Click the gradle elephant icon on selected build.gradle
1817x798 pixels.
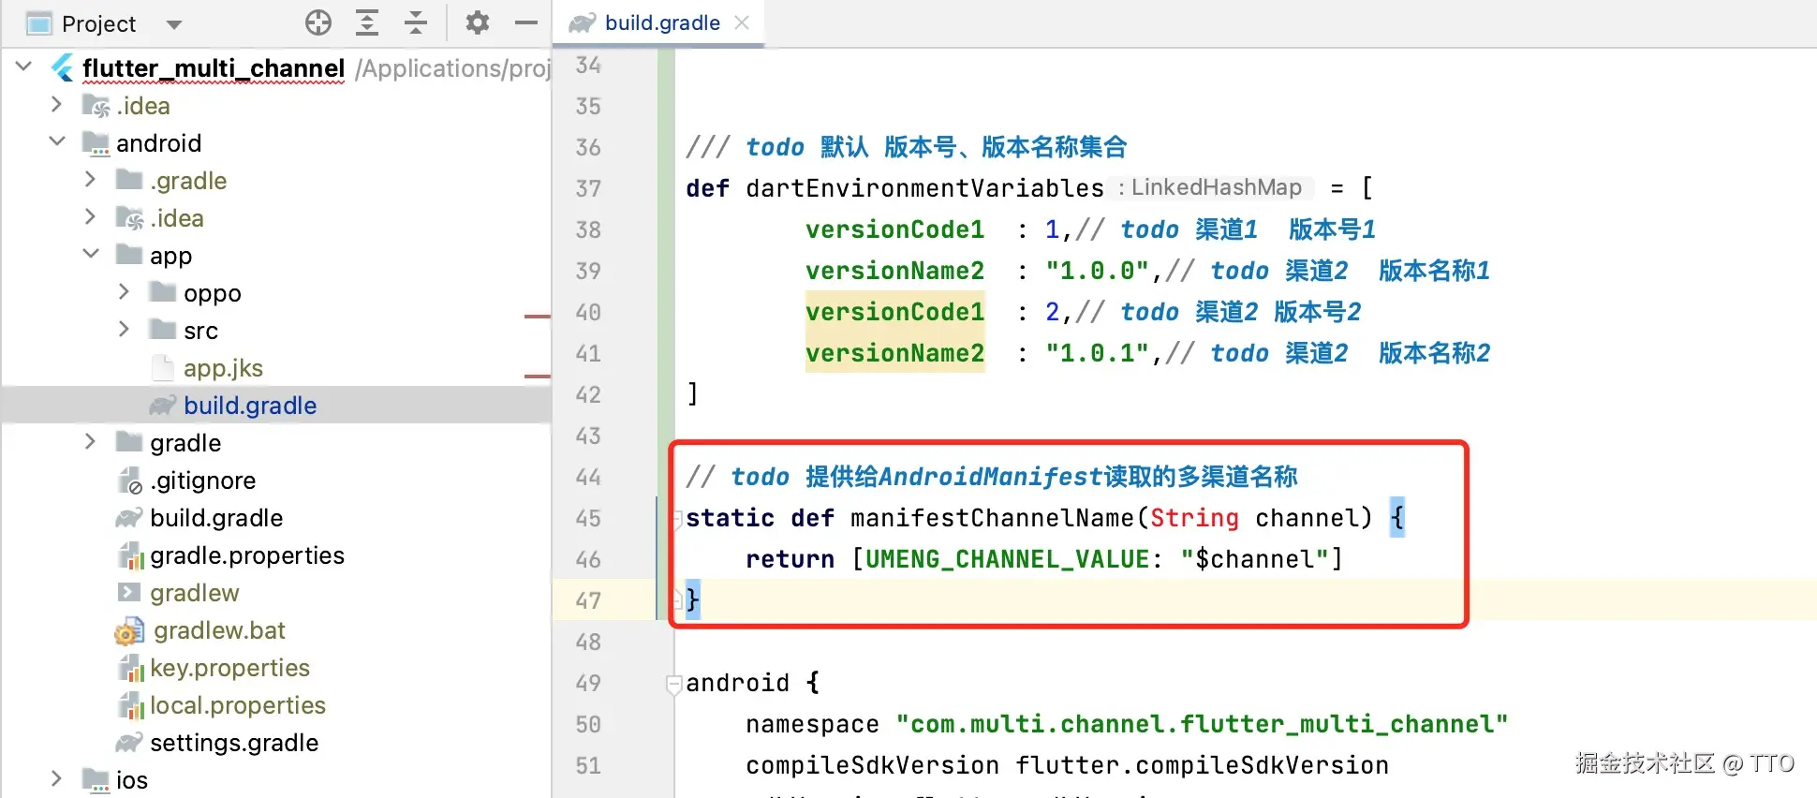click(163, 406)
